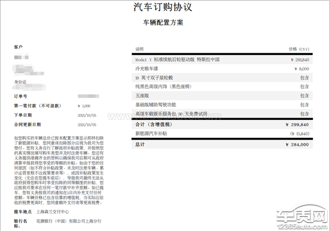Click 第一笔付款（不可退款） label
The width and height of the screenshot is (329, 231).
click(38, 106)
